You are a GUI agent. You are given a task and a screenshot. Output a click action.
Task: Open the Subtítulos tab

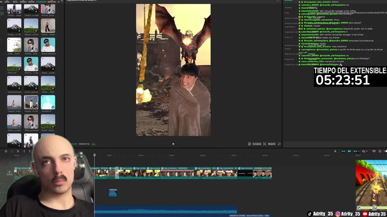pos(52,2)
